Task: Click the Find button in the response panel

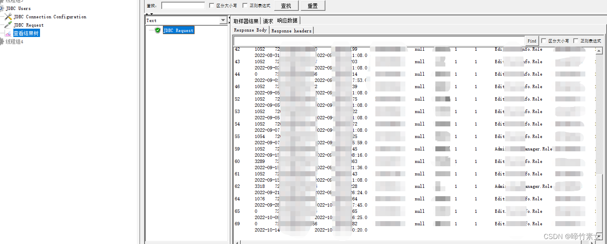Action: pos(531,40)
